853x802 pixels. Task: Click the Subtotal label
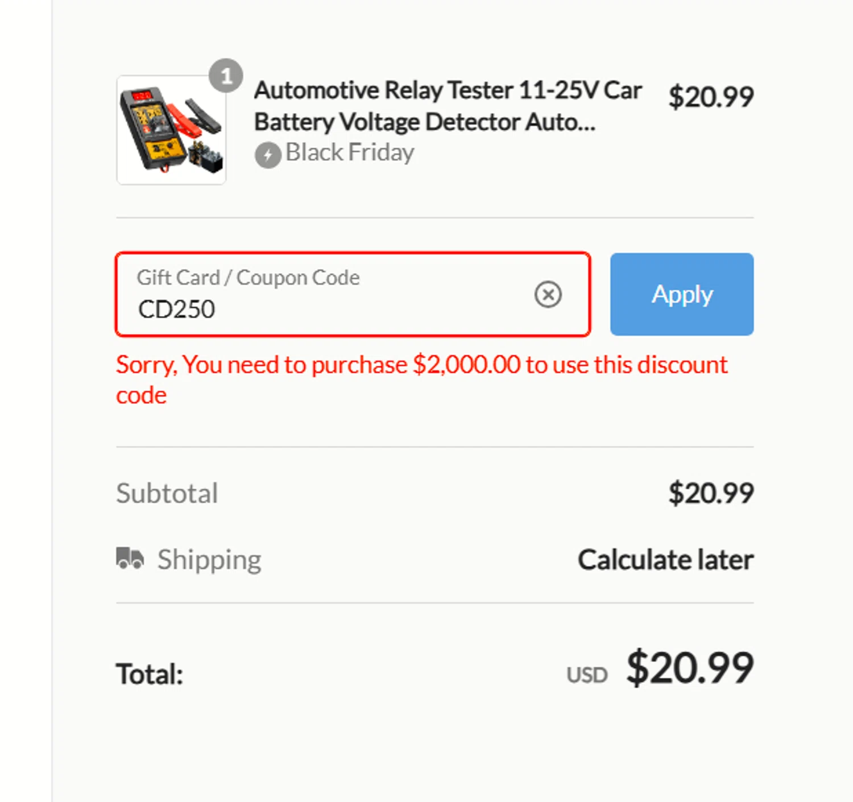(x=167, y=493)
